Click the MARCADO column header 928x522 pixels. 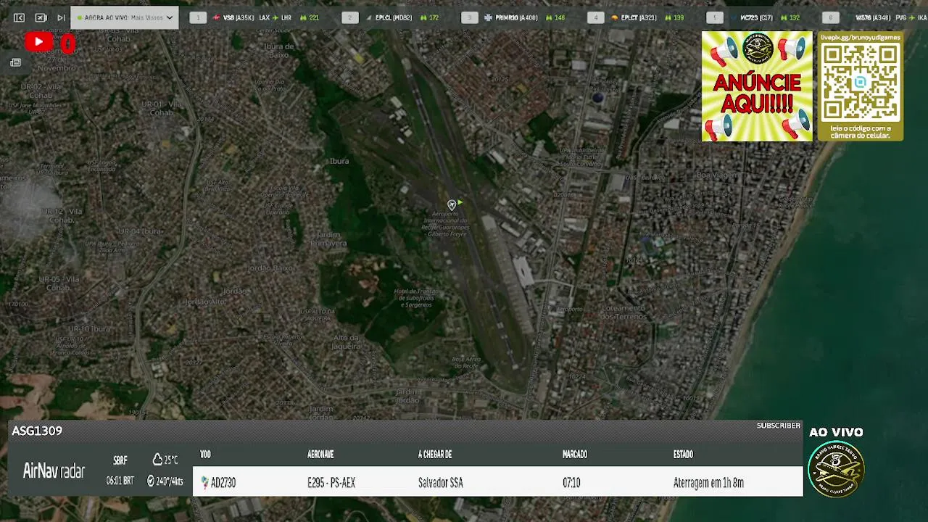pyautogui.click(x=575, y=455)
